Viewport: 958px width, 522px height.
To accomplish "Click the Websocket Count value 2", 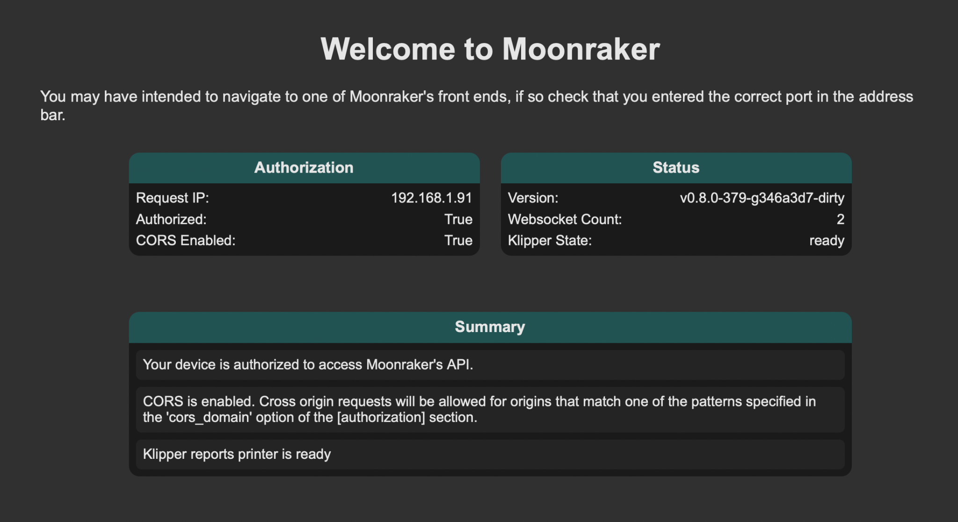I will coord(840,219).
